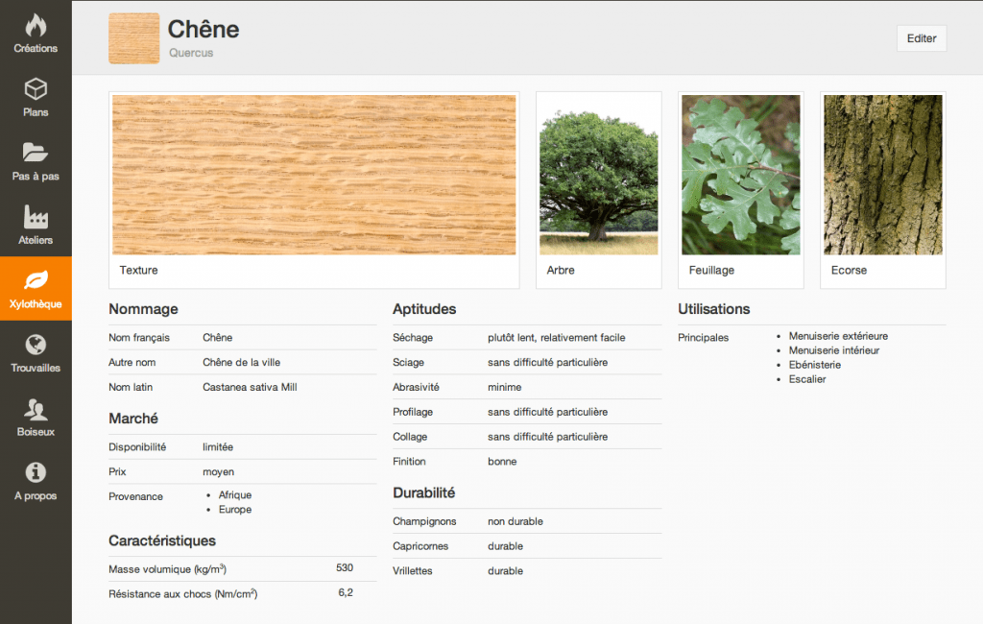Click the Sciage row label
The width and height of the screenshot is (983, 624).
pos(408,363)
